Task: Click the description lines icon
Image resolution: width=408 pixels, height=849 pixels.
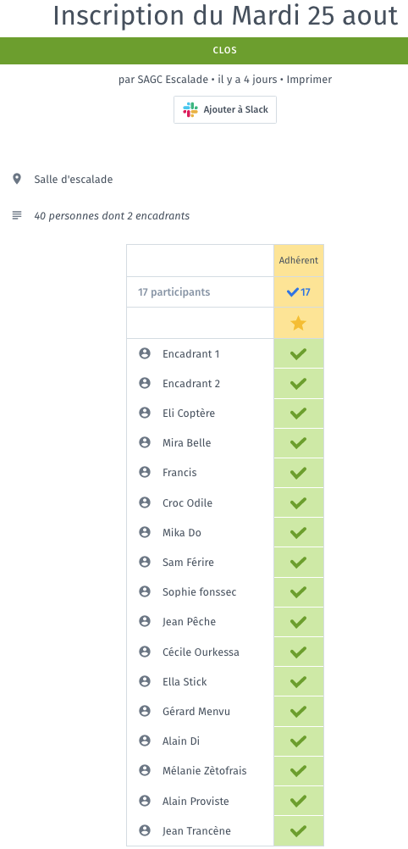Action: pyautogui.click(x=17, y=215)
